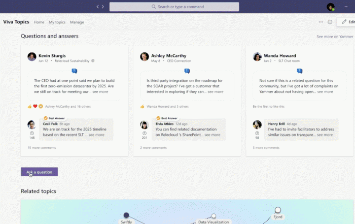355x224 pixels.
Task: Click the Elvia Atkins name
Action: click(x=164, y=124)
